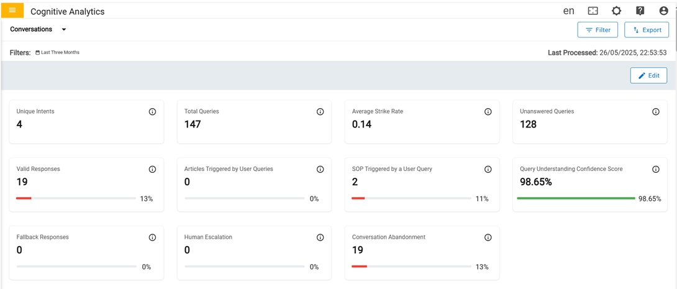Show info for Human Escalation card
The height and width of the screenshot is (289, 677).
[x=320, y=237]
